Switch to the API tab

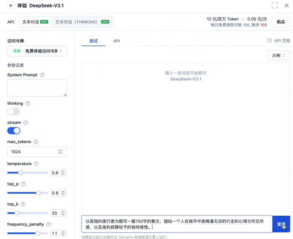(x=116, y=41)
